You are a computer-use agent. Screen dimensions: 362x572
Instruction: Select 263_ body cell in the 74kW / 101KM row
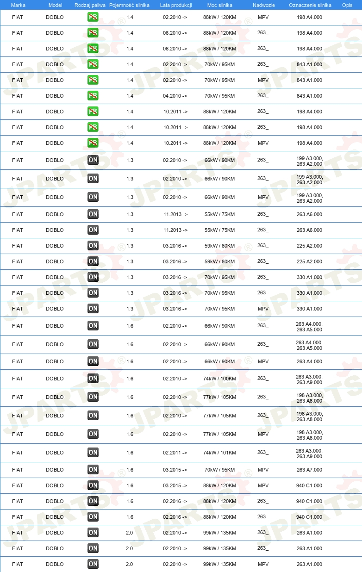pos(263,453)
